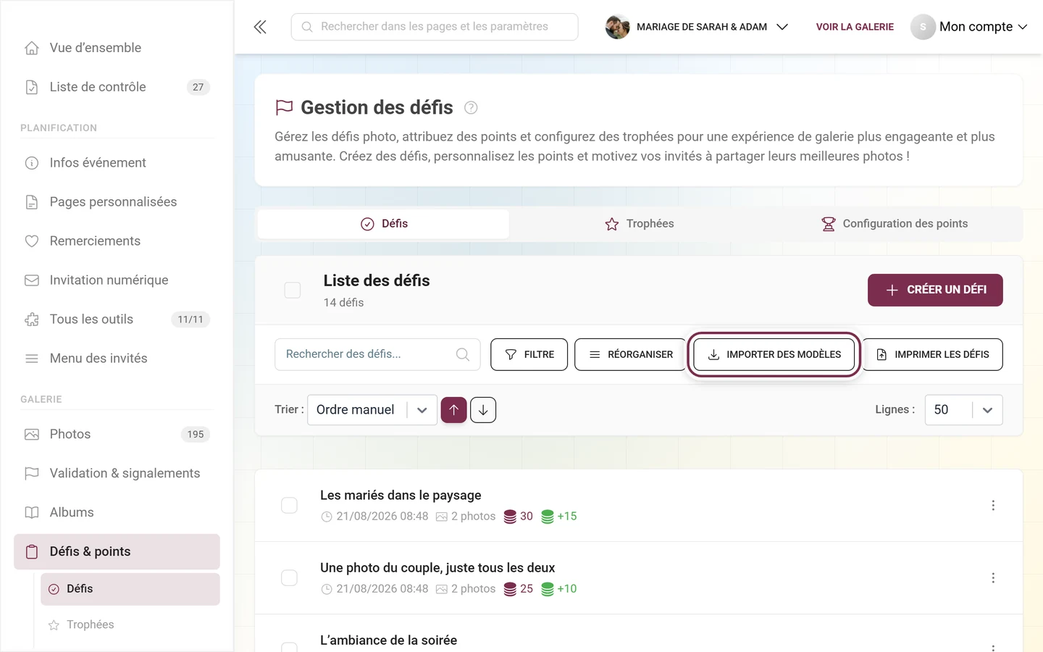The height and width of the screenshot is (652, 1043).
Task: Open the Filtre button
Action: tap(529, 354)
